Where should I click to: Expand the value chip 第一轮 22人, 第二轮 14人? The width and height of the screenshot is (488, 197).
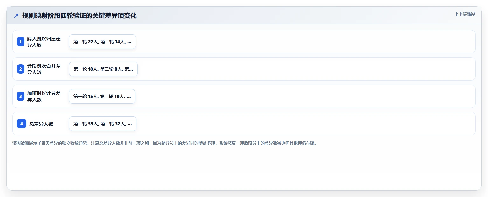click(x=102, y=42)
